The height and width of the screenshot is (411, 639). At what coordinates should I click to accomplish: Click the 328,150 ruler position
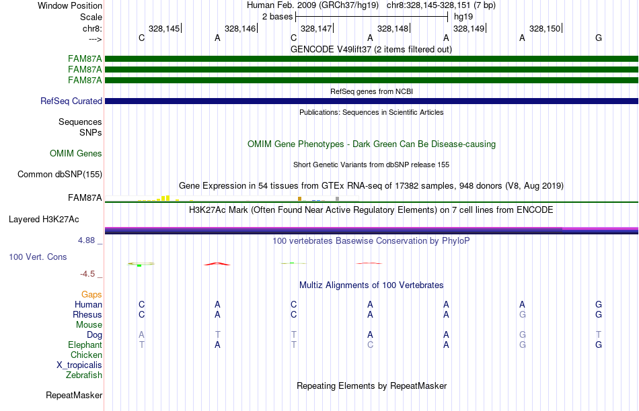coord(545,28)
